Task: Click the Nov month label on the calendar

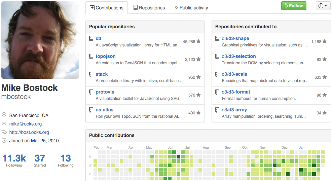Action: click(x=263, y=148)
